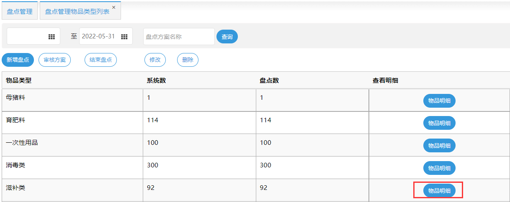Screen dimensions: 510x202
Task: Show 物品明细 for 一次性用品 row
Action: coord(439,146)
